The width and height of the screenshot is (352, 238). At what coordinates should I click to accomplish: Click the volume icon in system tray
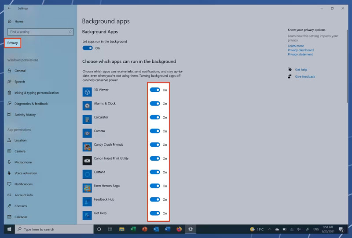[x=299, y=229]
